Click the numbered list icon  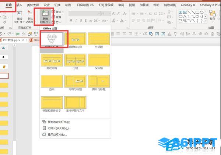click(x=142, y=14)
